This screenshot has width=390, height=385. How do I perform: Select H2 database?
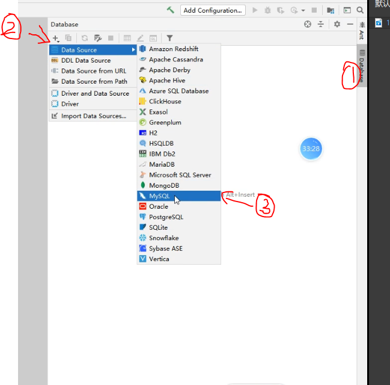tap(179, 133)
